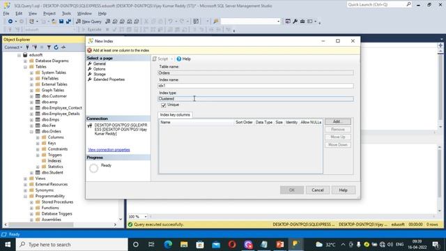Click the Object Explorer horizontal scrollbar
Image resolution: width=446 pixels, height=251 pixels.
[x=41, y=225]
